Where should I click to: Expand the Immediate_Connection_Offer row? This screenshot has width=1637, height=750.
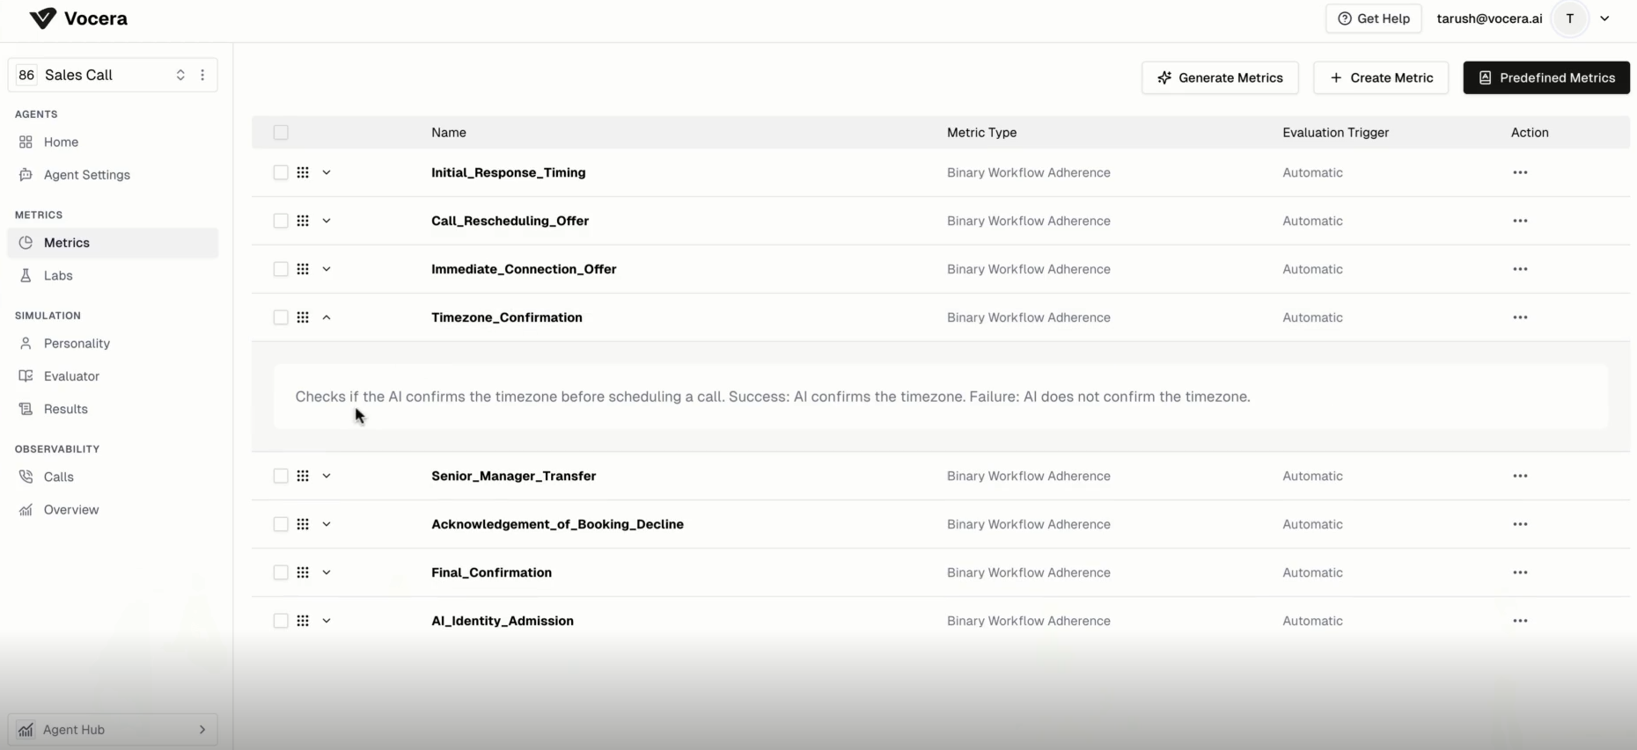click(x=327, y=269)
